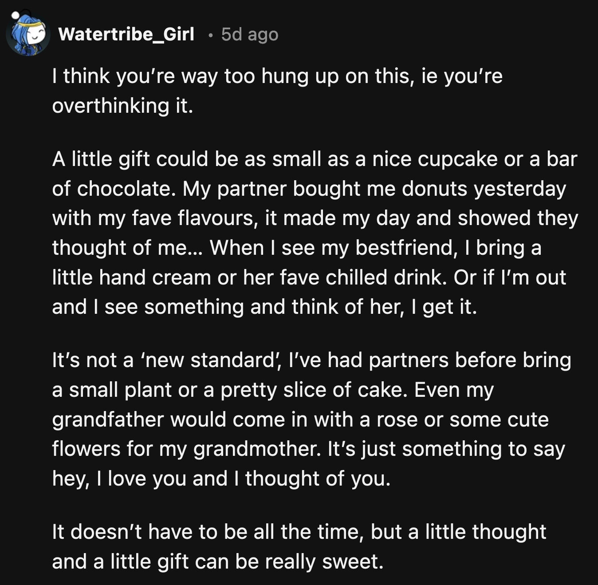Click the Watertribe_Girl avatar icon
The width and height of the screenshot is (598, 585).
(x=28, y=34)
